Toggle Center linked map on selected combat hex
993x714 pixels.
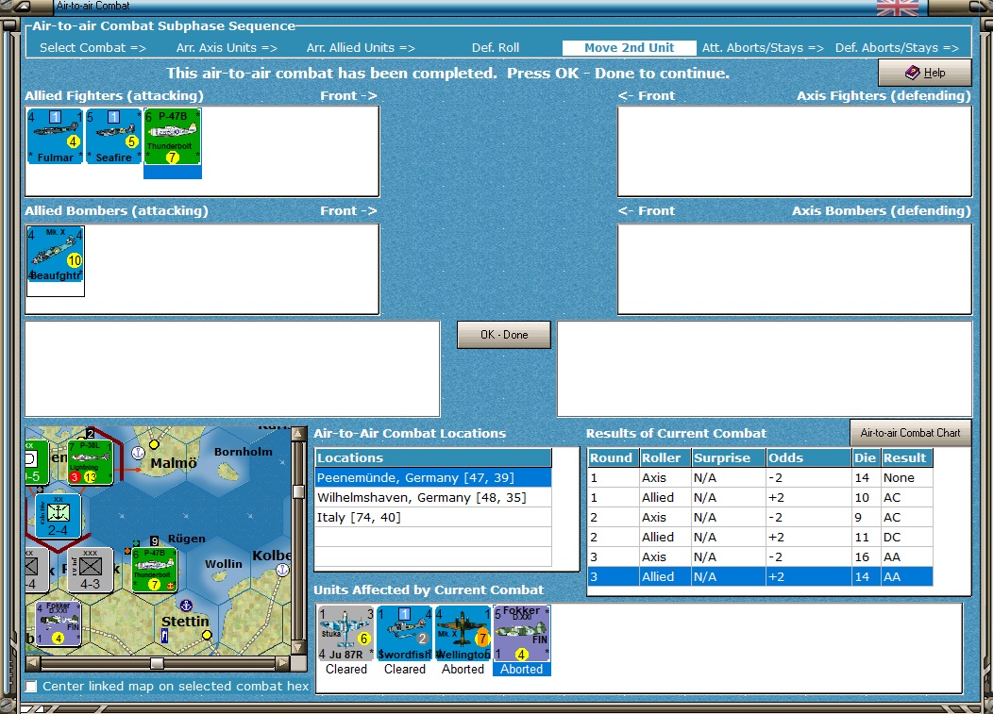(x=31, y=686)
